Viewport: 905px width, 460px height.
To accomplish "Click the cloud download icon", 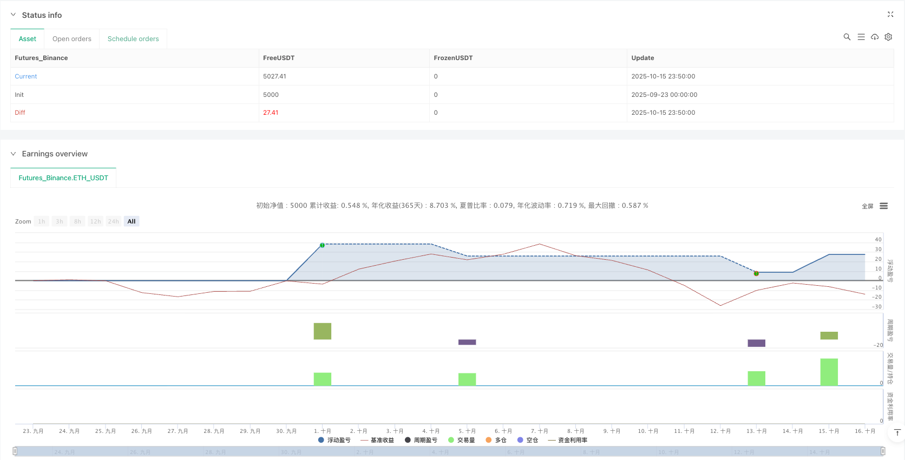I will coord(875,37).
